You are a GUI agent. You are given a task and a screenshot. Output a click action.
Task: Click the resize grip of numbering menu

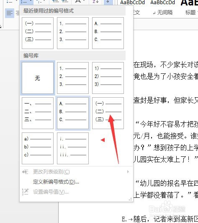[x=130, y=200]
